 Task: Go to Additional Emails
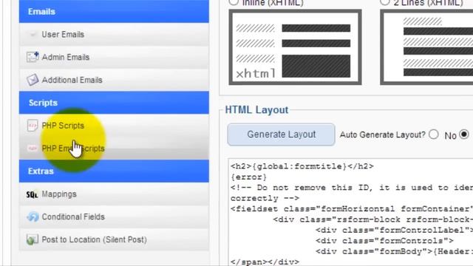(114, 80)
